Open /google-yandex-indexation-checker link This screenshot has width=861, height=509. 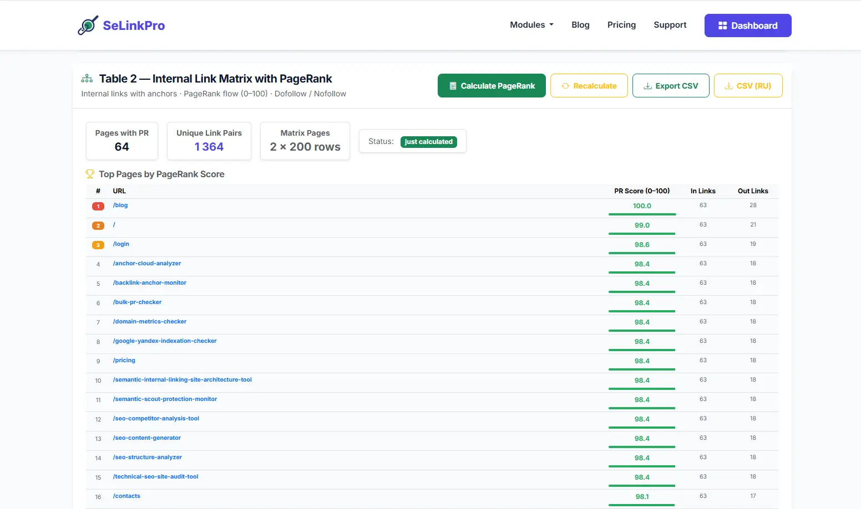pyautogui.click(x=165, y=341)
